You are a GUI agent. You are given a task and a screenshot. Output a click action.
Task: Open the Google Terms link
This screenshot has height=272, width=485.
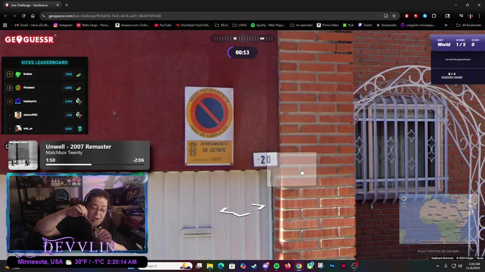click(480, 258)
